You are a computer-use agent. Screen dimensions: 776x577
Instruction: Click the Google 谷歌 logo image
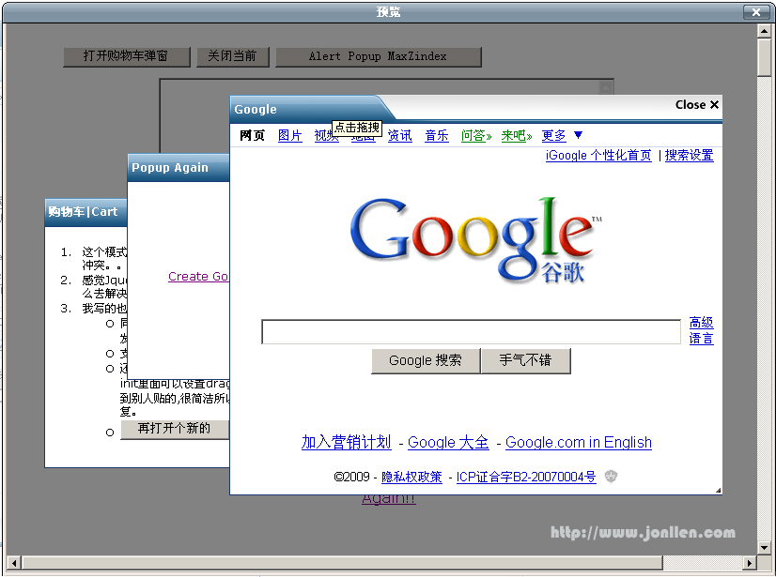pos(476,241)
